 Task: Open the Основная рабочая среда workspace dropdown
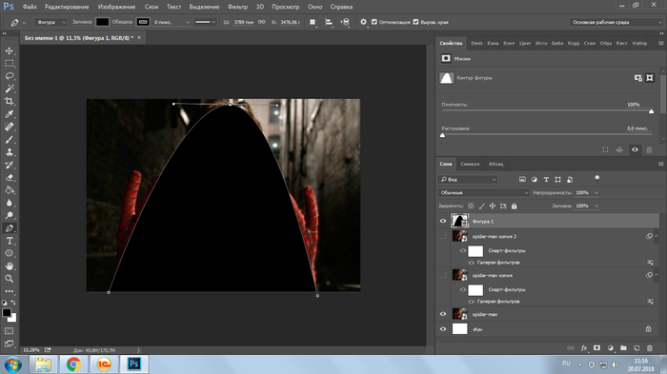point(616,22)
